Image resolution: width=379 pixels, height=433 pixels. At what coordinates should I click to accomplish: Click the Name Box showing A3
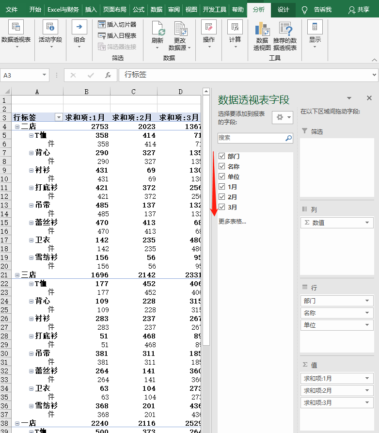21,75
